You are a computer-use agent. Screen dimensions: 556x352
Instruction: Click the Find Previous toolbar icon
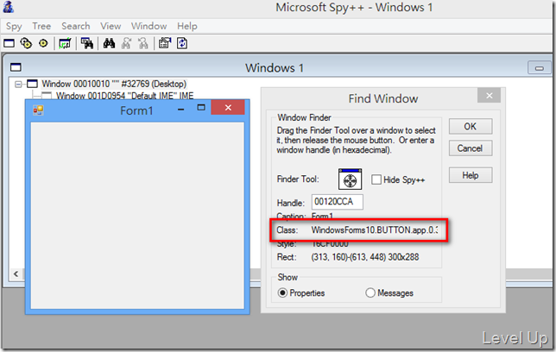[143, 44]
